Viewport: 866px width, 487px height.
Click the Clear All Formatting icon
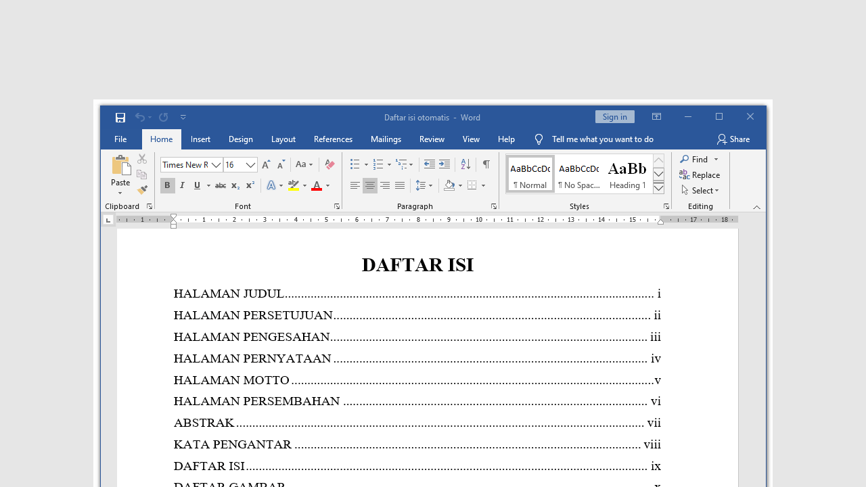click(x=329, y=164)
